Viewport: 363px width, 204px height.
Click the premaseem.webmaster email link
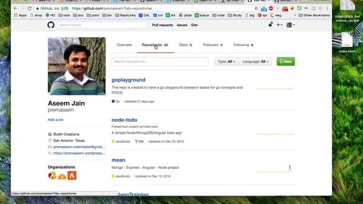[x=79, y=147]
